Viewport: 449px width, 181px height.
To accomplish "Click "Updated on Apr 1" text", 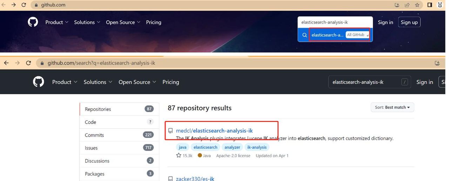I will [x=272, y=155].
